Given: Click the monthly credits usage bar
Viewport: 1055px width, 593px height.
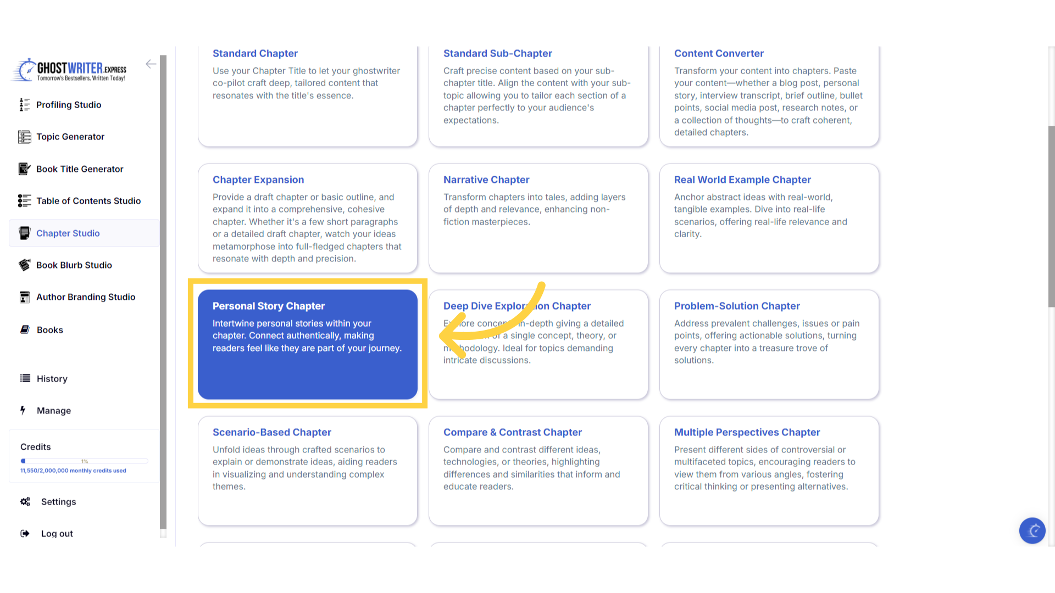Looking at the screenshot, I should pyautogui.click(x=84, y=461).
